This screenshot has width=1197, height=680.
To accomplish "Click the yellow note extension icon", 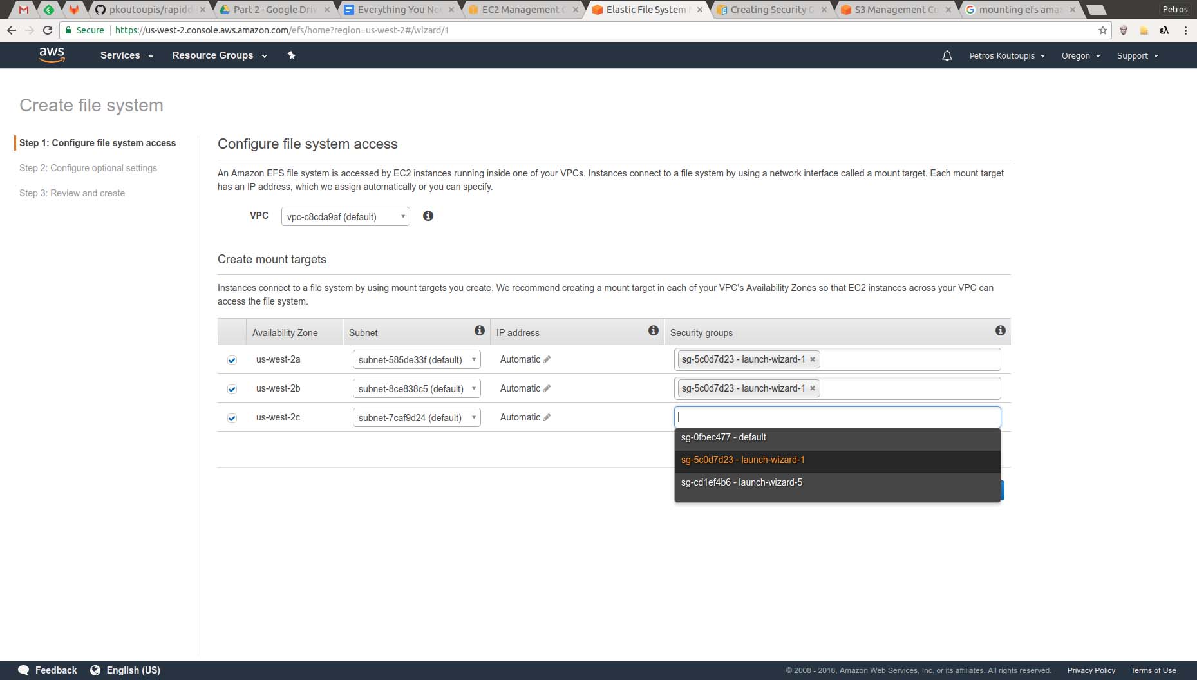I will coord(1144,30).
